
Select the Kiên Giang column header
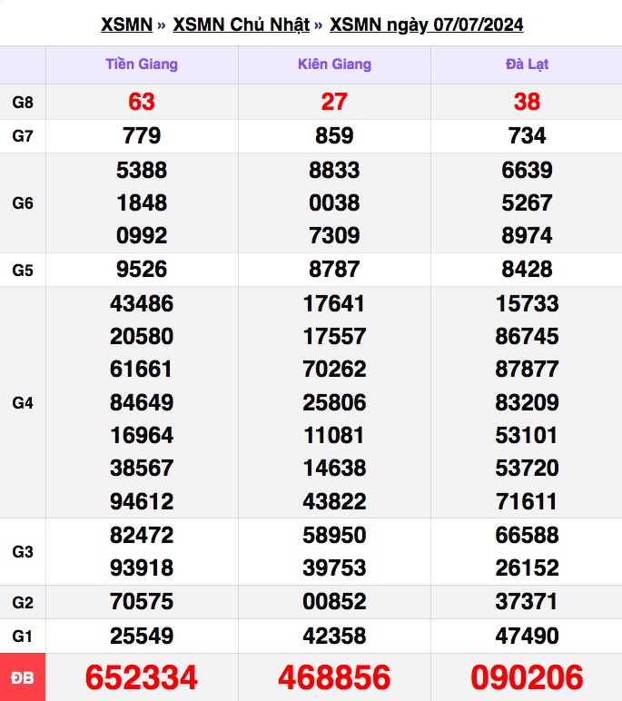[334, 64]
